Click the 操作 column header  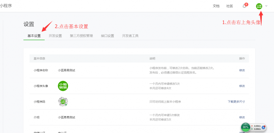(x=242, y=58)
